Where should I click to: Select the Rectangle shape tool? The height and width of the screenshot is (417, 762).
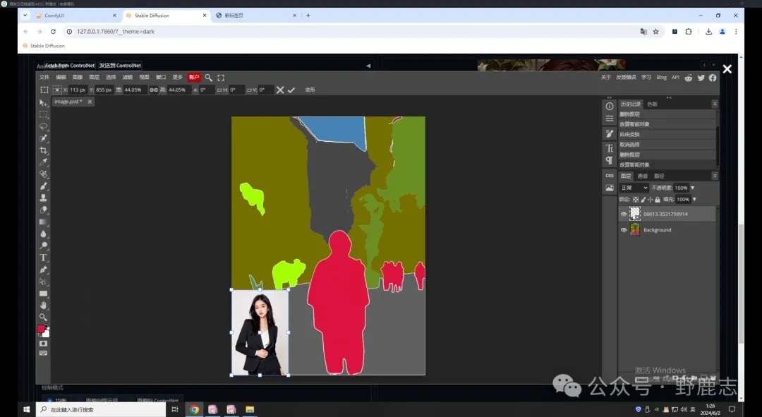43,294
